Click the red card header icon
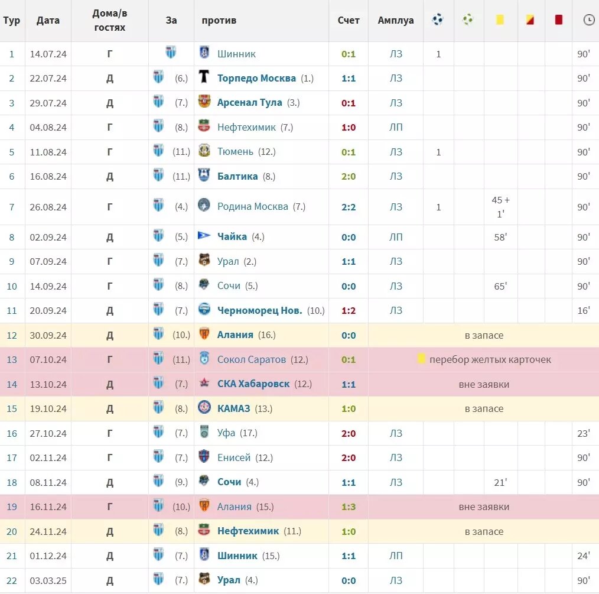This screenshot has height=594, width=599. 558,19
